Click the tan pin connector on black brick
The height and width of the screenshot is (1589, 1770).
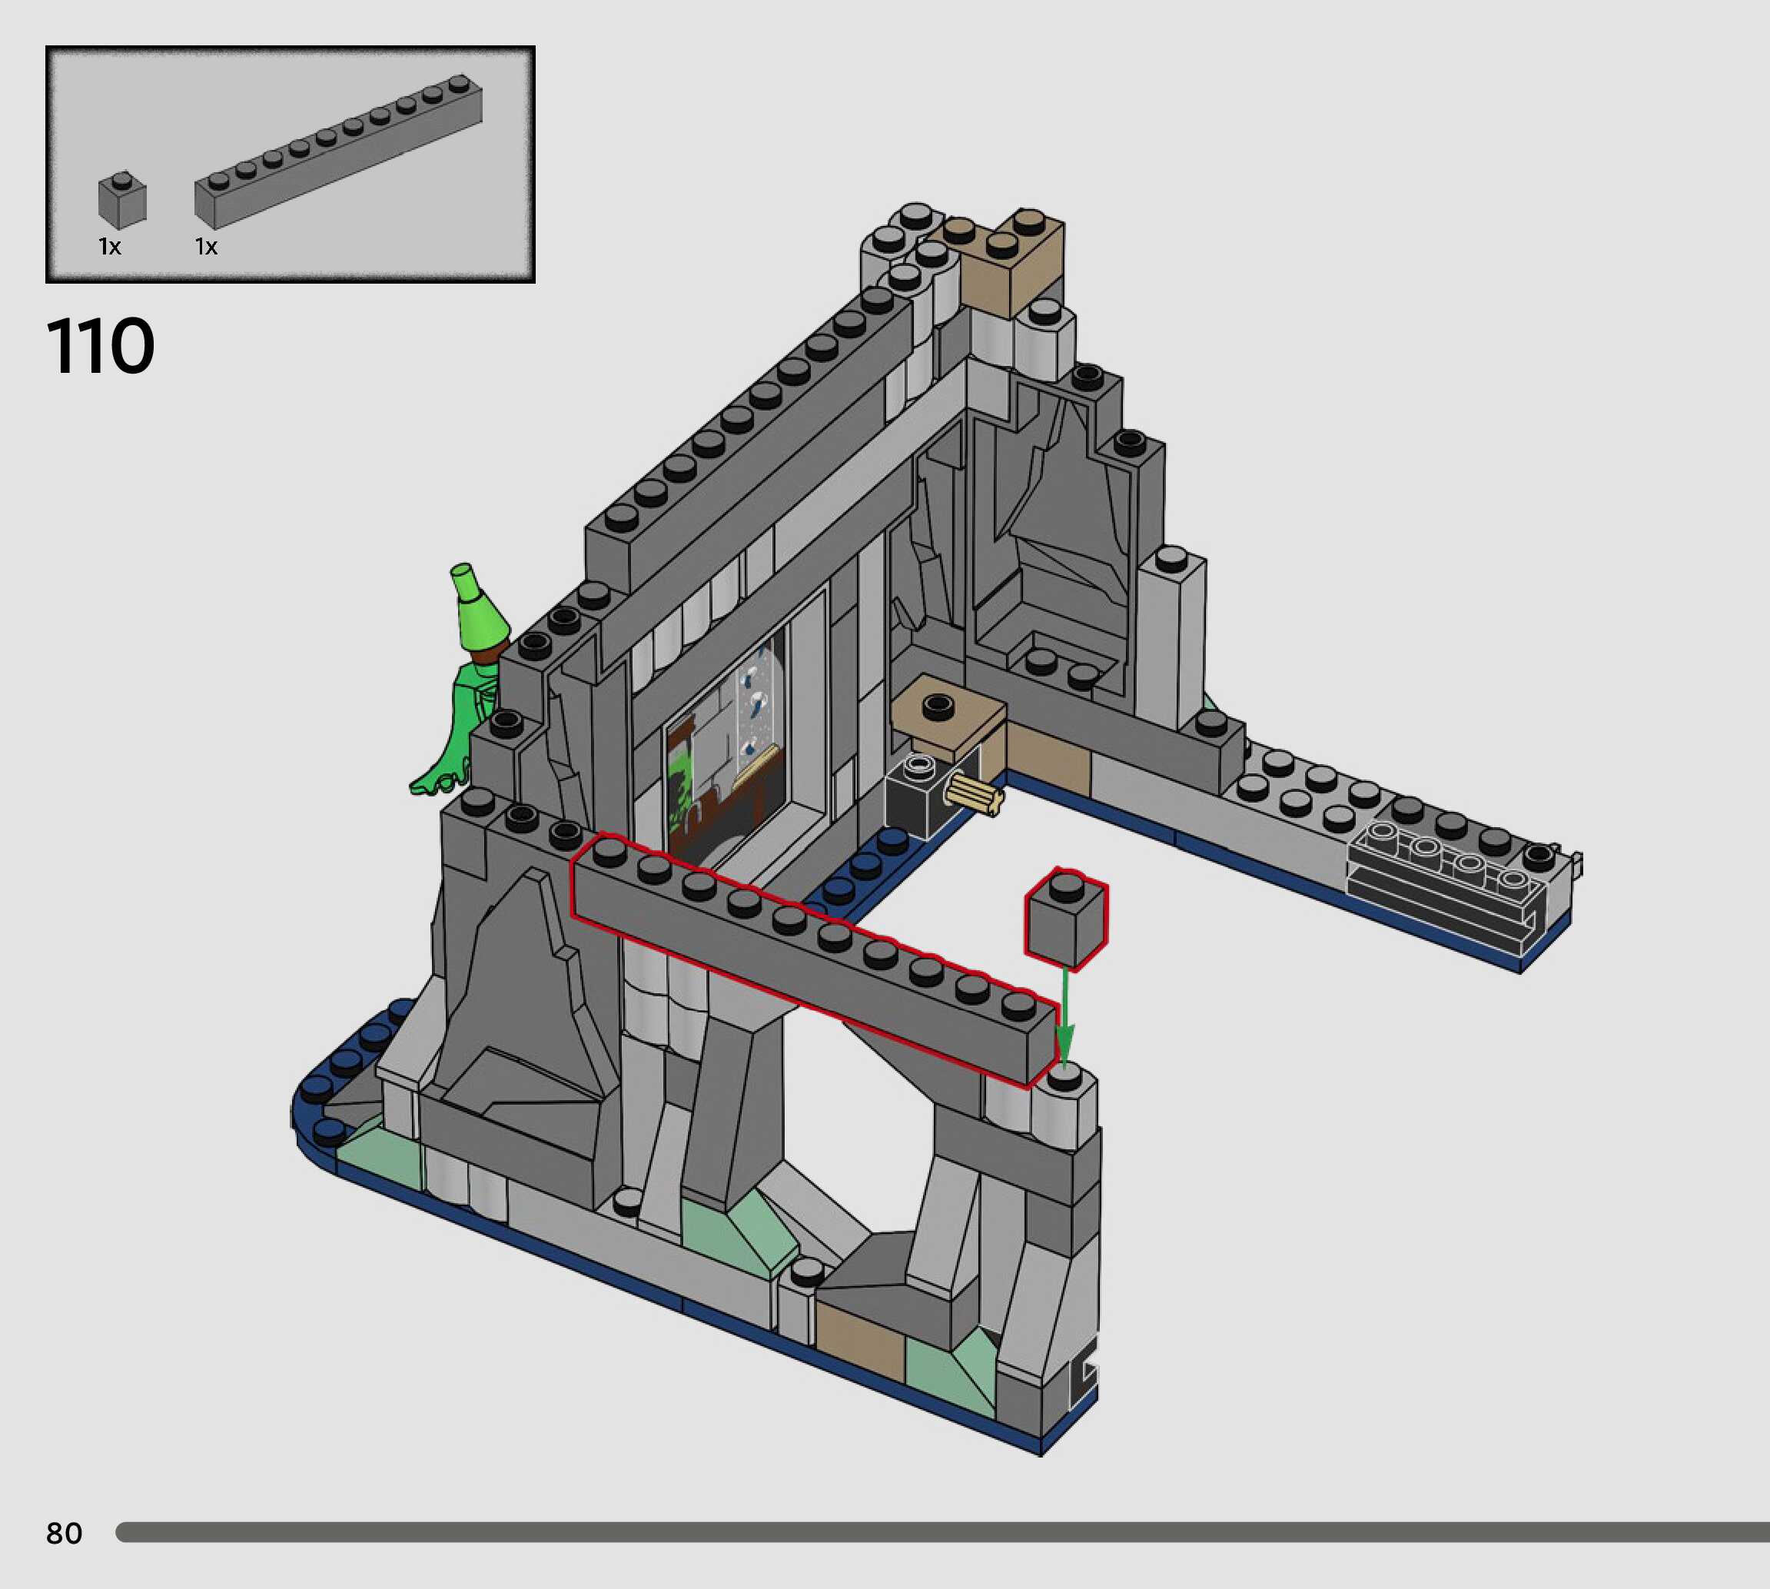pos(976,796)
